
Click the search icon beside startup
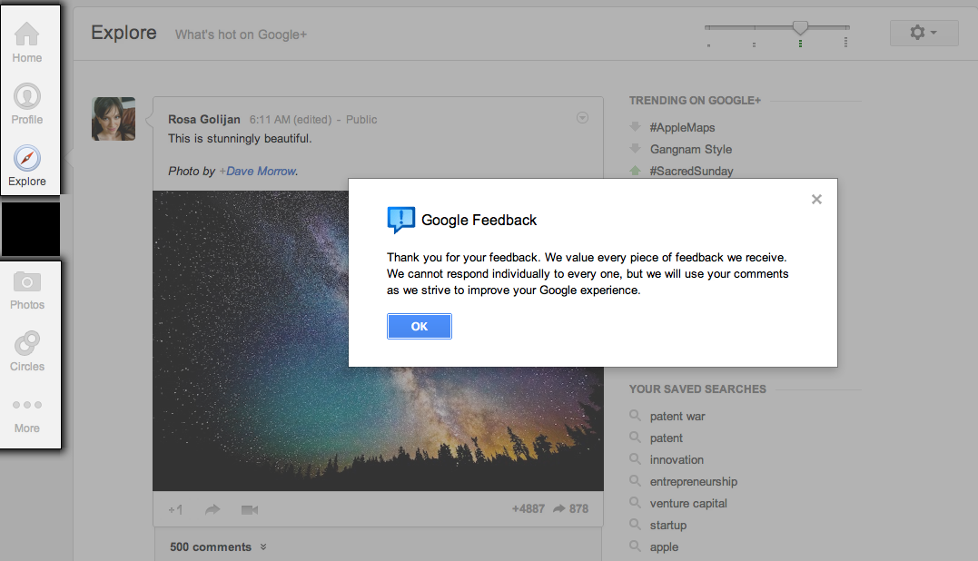(x=635, y=524)
